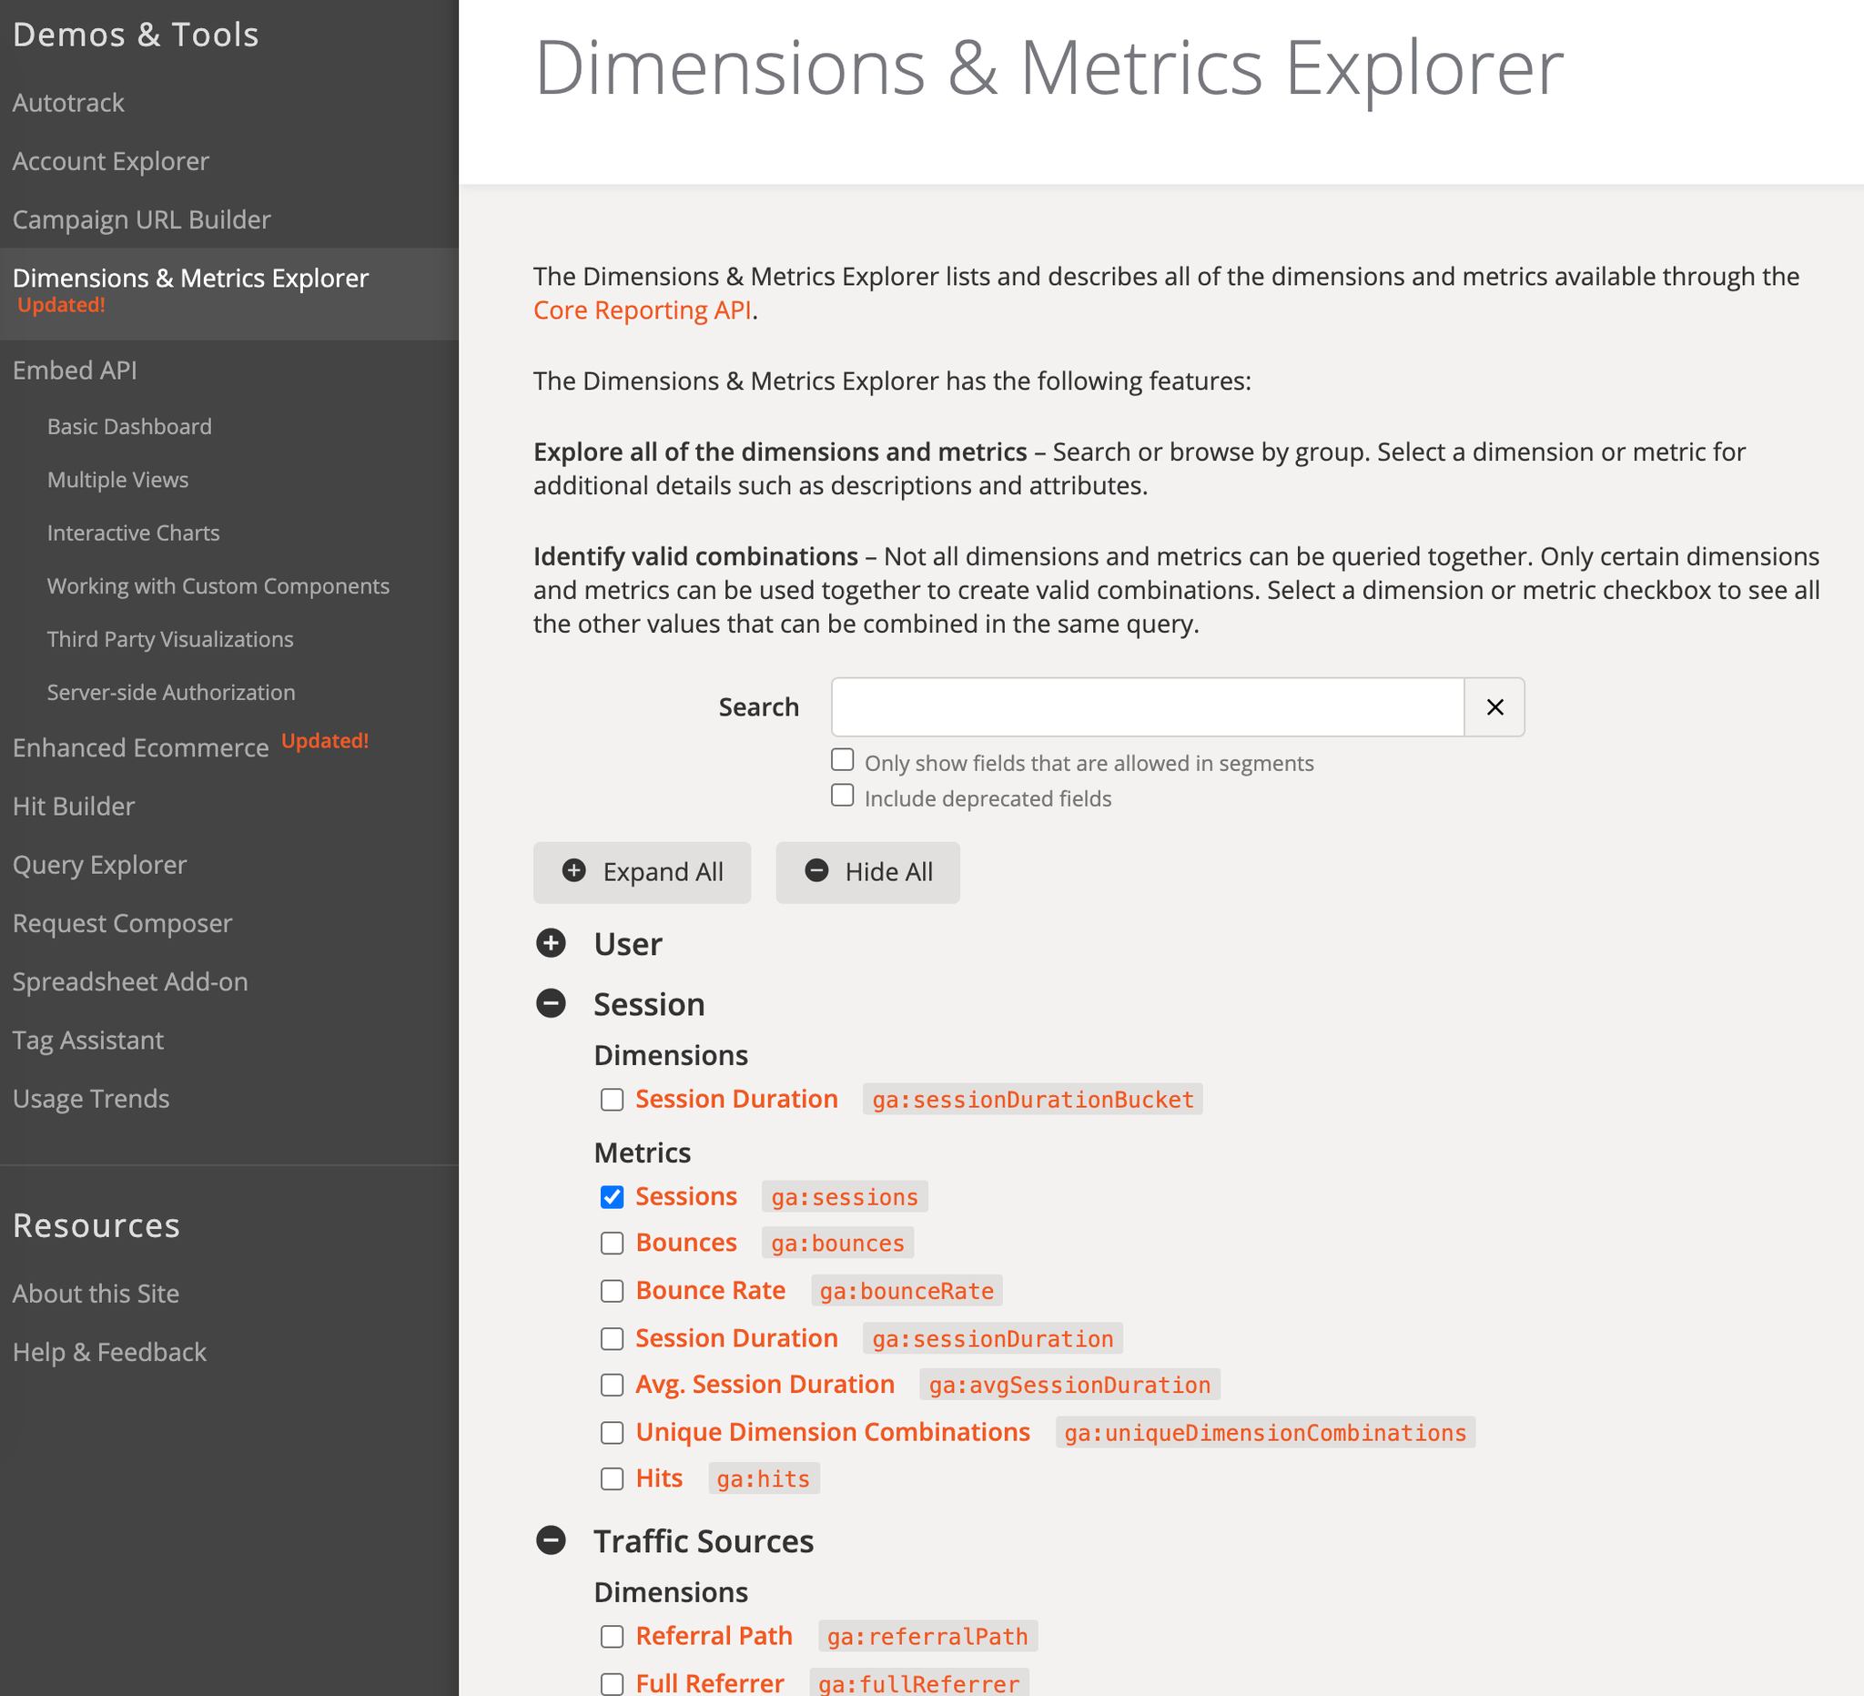This screenshot has width=1864, height=1696.
Task: Check the Bounce Rate checkbox
Action: coord(613,1291)
